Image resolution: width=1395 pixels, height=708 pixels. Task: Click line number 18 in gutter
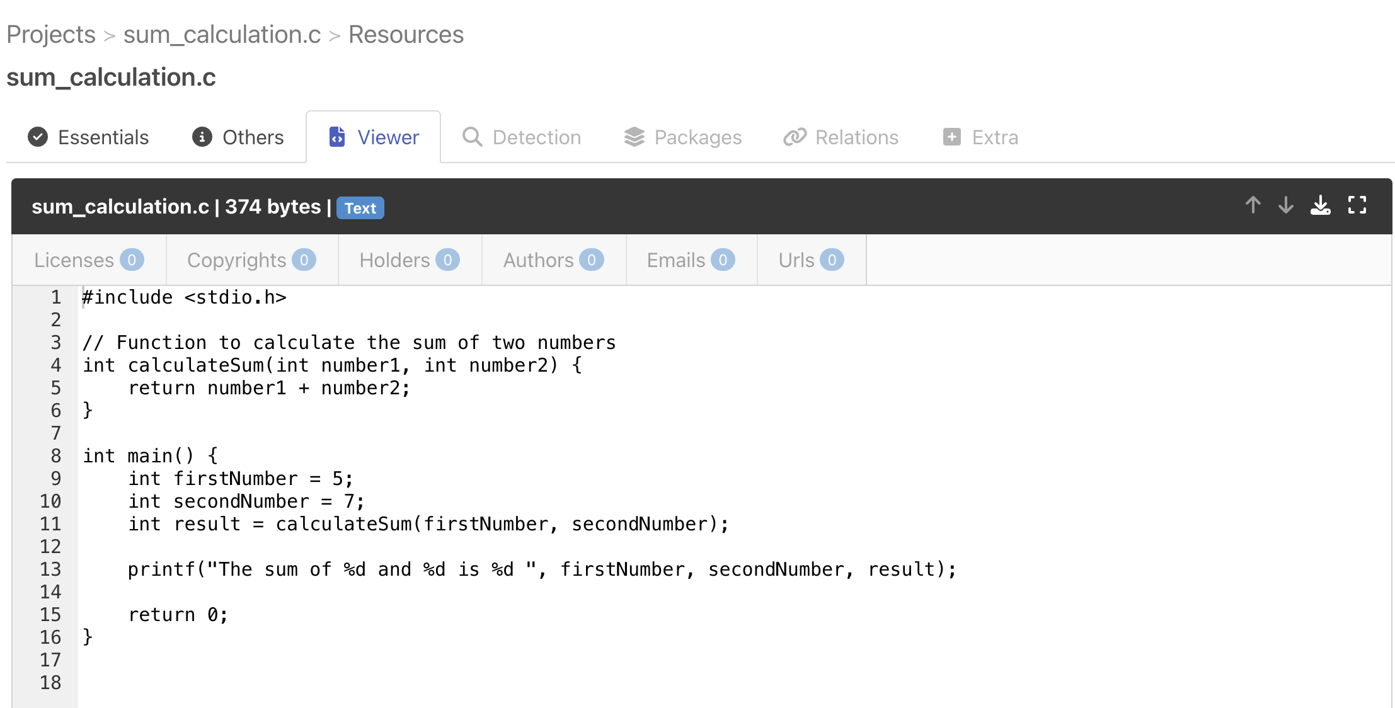coord(50,682)
